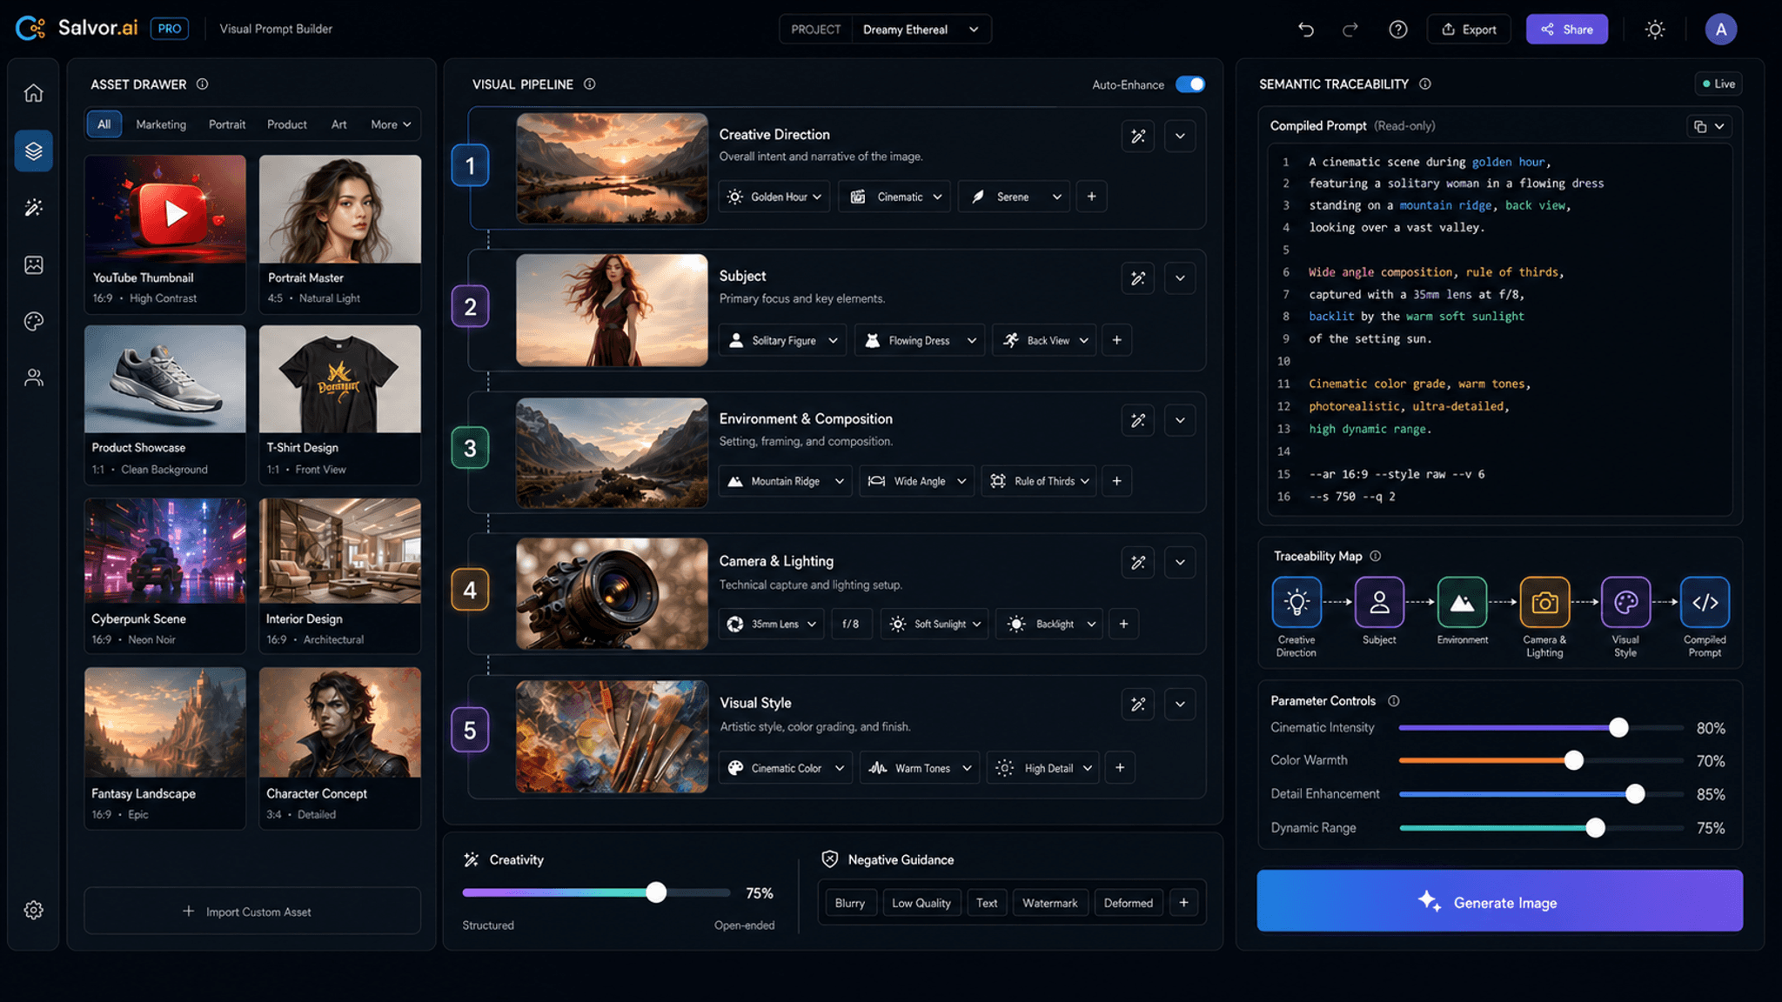The width and height of the screenshot is (1782, 1002).
Task: Expand the More categories dropdown
Action: pos(391,124)
